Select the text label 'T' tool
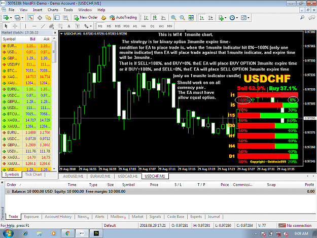 click(x=78, y=26)
